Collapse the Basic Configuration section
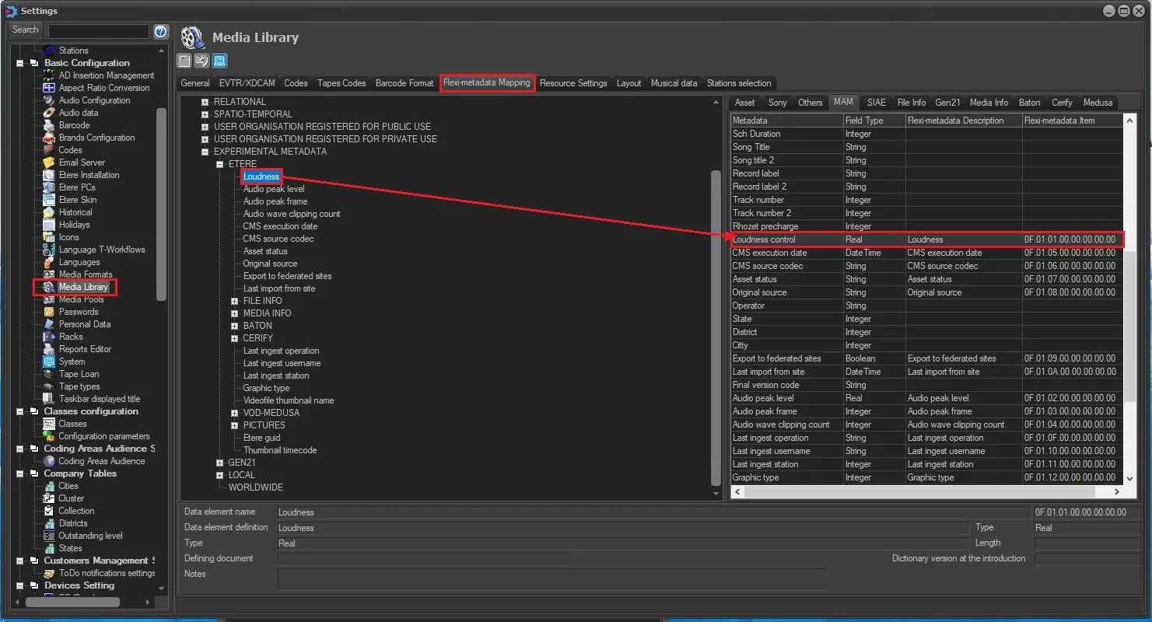Viewport: 1152px width, 622px height. click(x=20, y=63)
